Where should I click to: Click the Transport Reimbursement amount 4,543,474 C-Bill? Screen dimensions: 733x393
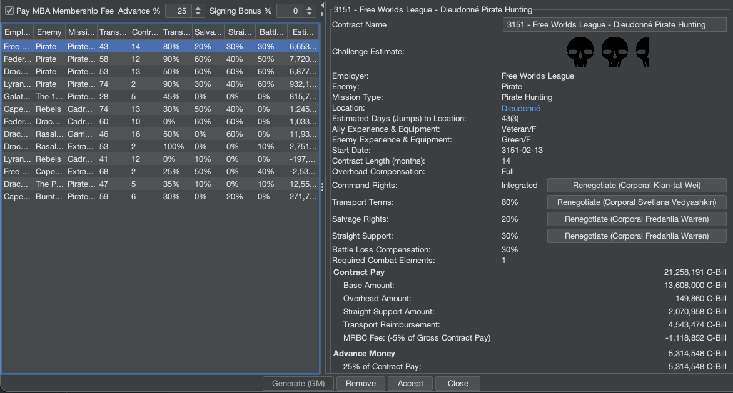pyautogui.click(x=697, y=324)
